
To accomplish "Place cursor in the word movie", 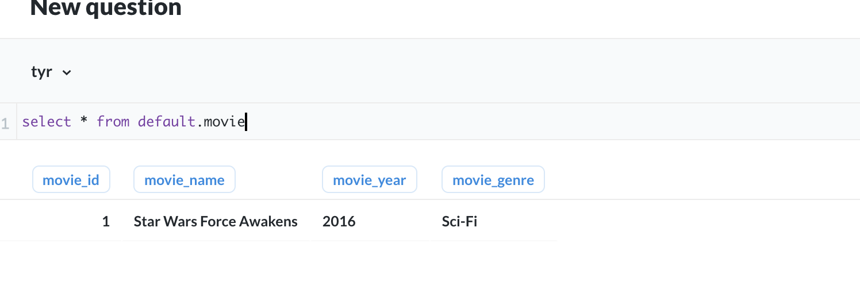I will [x=224, y=122].
